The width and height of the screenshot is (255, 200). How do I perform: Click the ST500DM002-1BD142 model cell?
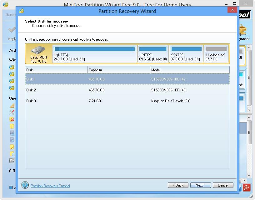click(168, 79)
